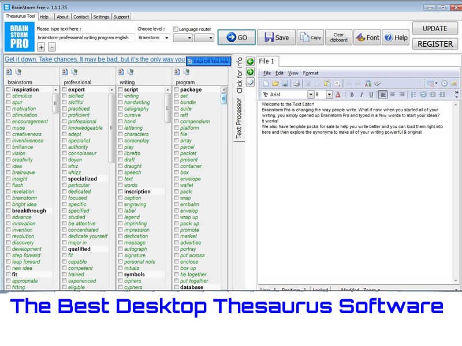Viewport: 462px width, 346px height.
Task: Click the bullet list icon in the editor toolbar
Action: click(413, 95)
